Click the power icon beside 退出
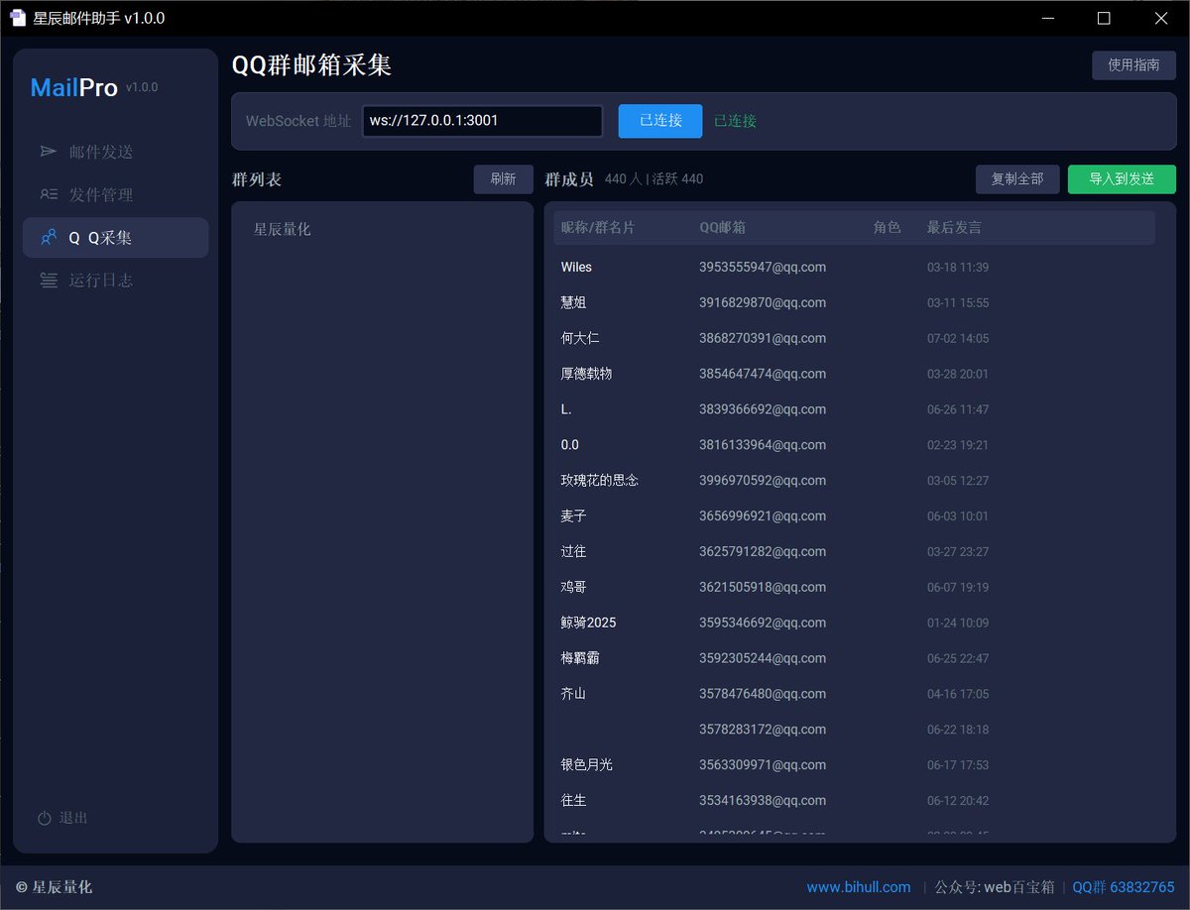 [x=45, y=818]
